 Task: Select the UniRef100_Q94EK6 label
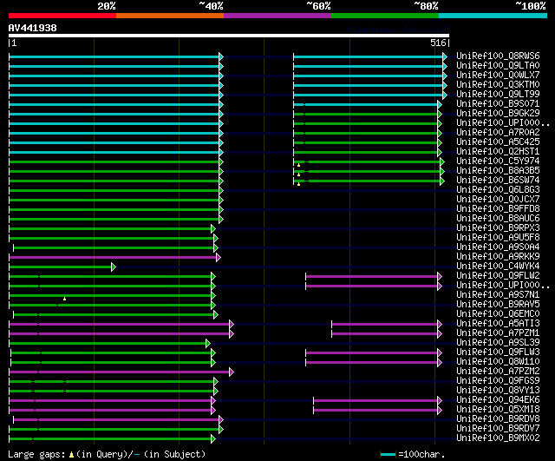point(498,400)
